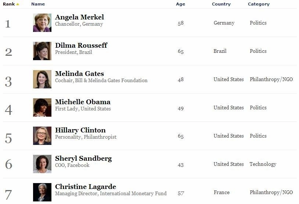
Task: Open Angela Merkel's profile photo
Action: 42,23
